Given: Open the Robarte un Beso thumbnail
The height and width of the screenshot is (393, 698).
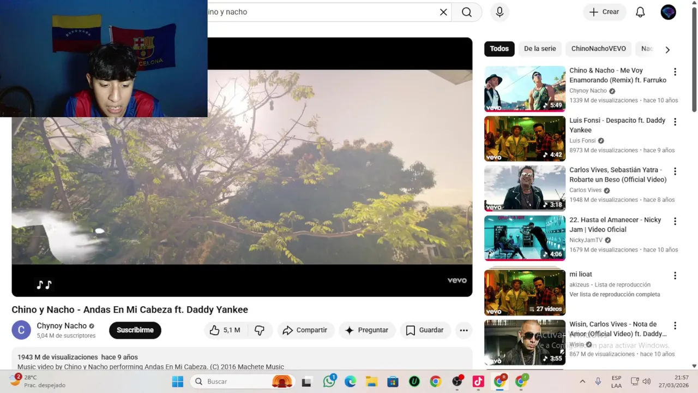Looking at the screenshot, I should tap(525, 188).
